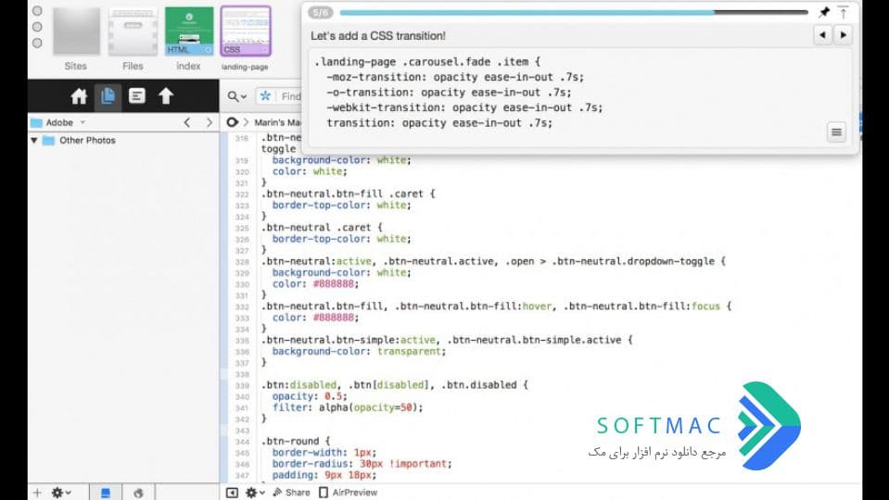
Task: Collapse the Other Photos folder triangle
Action: click(34, 141)
